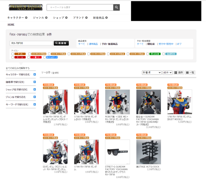Check the 2021年07月発送 filter checkbox

click(49, 54)
